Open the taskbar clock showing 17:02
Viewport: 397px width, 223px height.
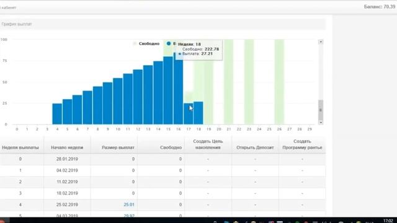[388, 221]
